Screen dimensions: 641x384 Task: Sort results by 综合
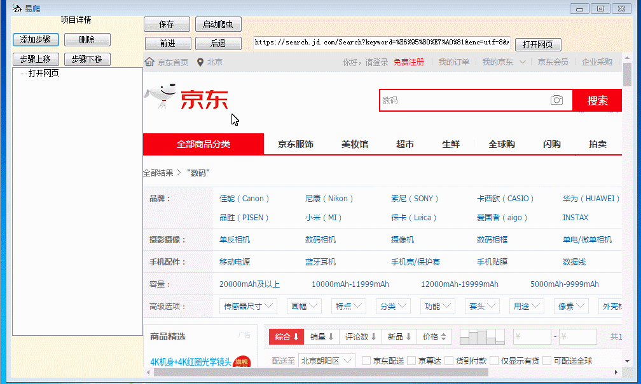click(x=286, y=336)
